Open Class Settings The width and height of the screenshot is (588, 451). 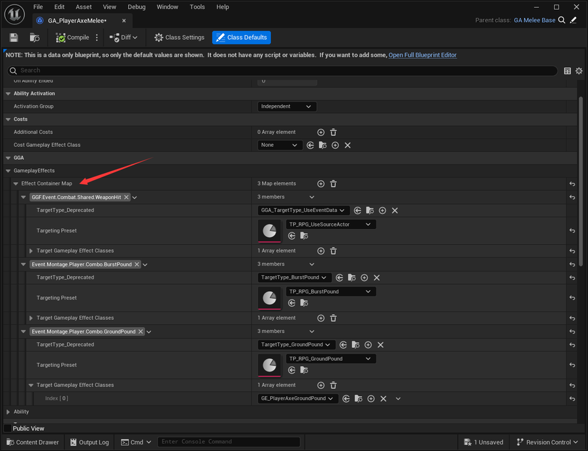[x=180, y=37]
